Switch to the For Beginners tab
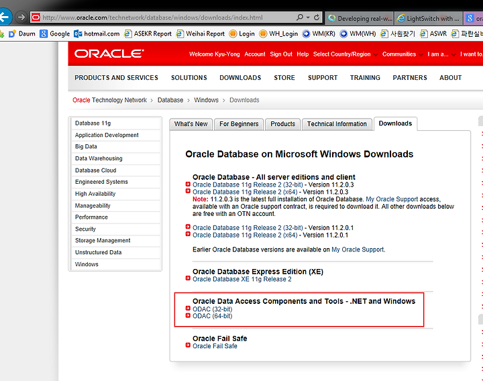483x381 pixels. 239,124
